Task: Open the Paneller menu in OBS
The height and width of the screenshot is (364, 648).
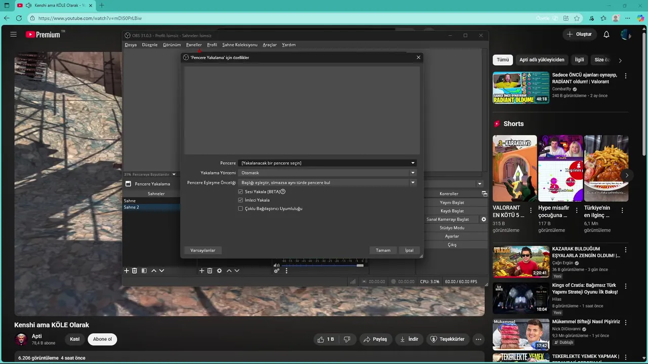Action: pyautogui.click(x=194, y=44)
